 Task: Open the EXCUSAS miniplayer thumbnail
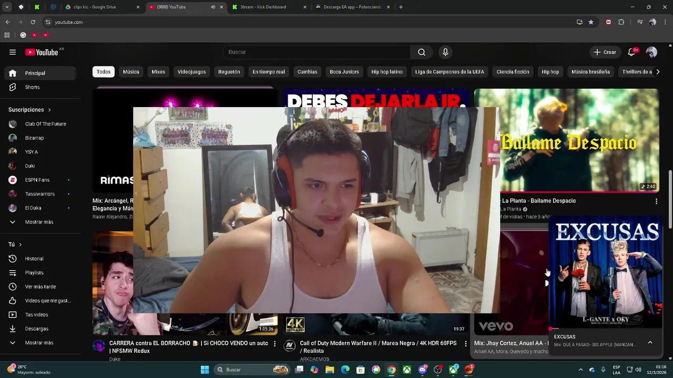[x=606, y=272]
